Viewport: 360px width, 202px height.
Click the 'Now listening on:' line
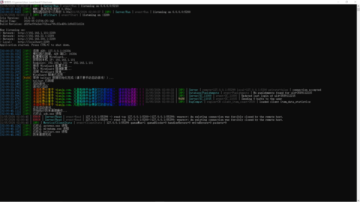(x=13, y=30)
